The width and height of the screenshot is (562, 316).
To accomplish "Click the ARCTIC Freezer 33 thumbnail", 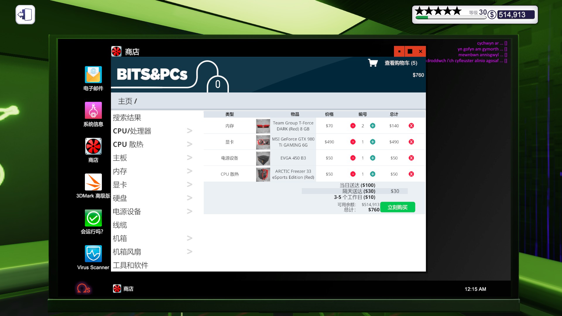I will pos(263,174).
